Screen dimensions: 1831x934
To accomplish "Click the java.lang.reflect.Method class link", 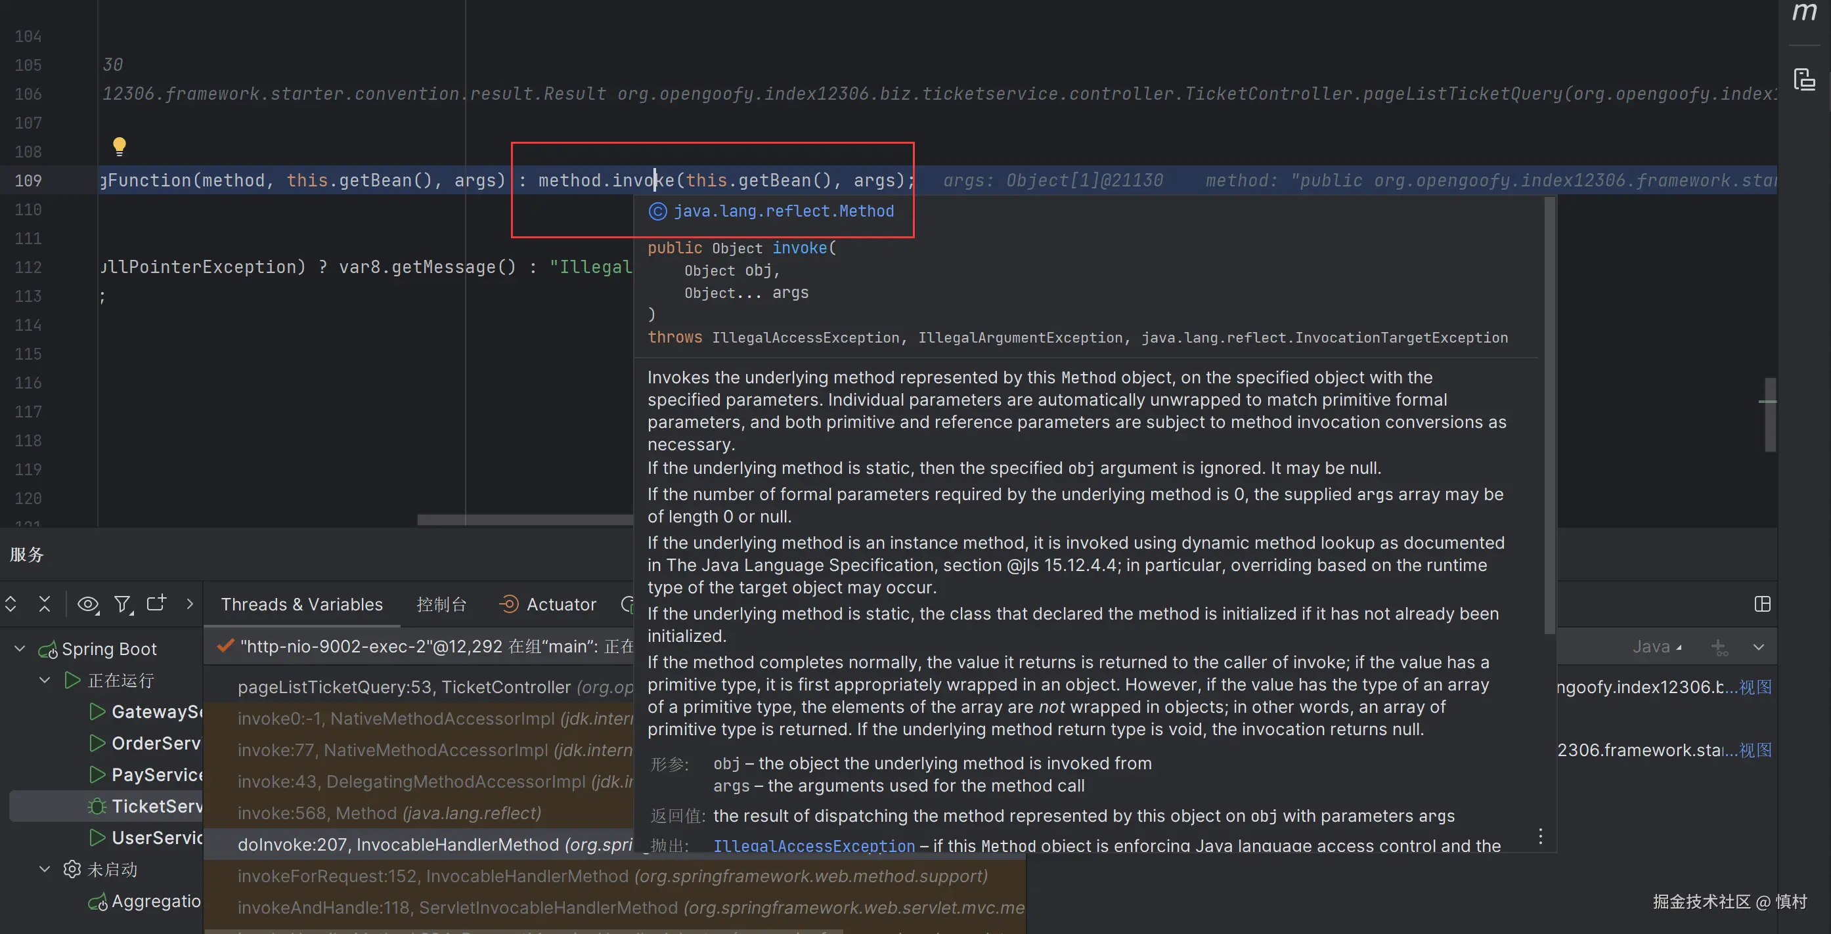I will (783, 211).
